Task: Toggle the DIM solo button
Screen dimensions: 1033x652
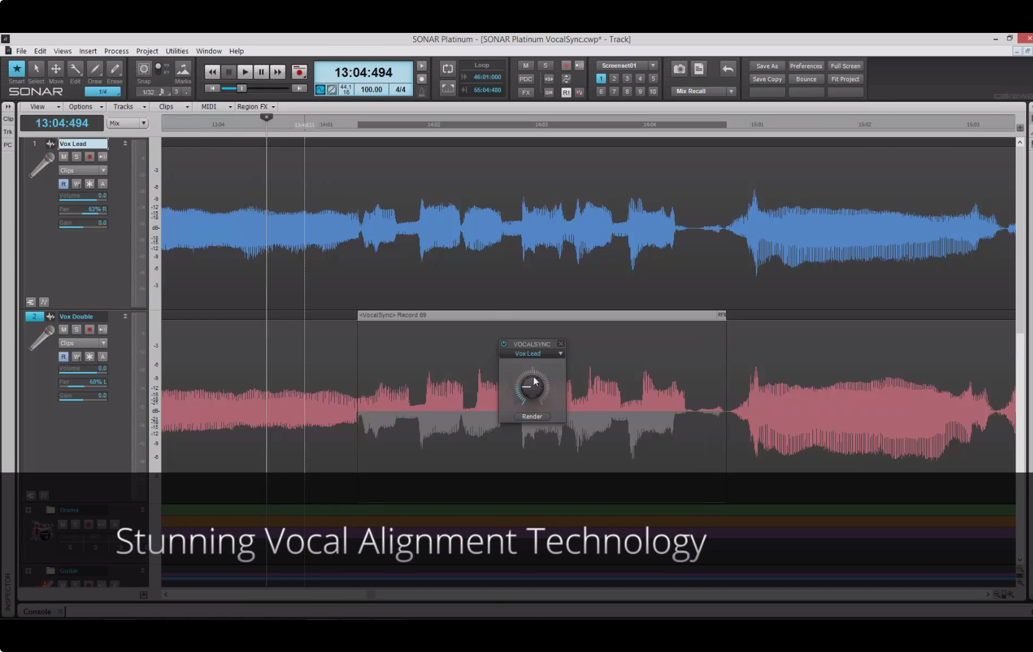Action: point(548,93)
